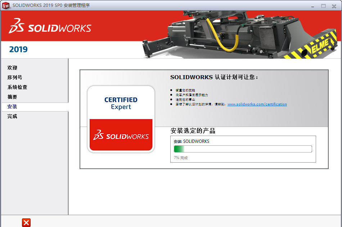This screenshot has height=227, width=342.
Task: Click the red X cancel installation icon
Action: (26, 223)
